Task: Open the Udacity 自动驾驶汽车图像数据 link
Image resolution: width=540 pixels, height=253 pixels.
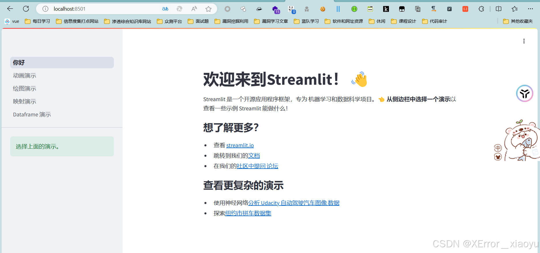Action: (x=294, y=203)
